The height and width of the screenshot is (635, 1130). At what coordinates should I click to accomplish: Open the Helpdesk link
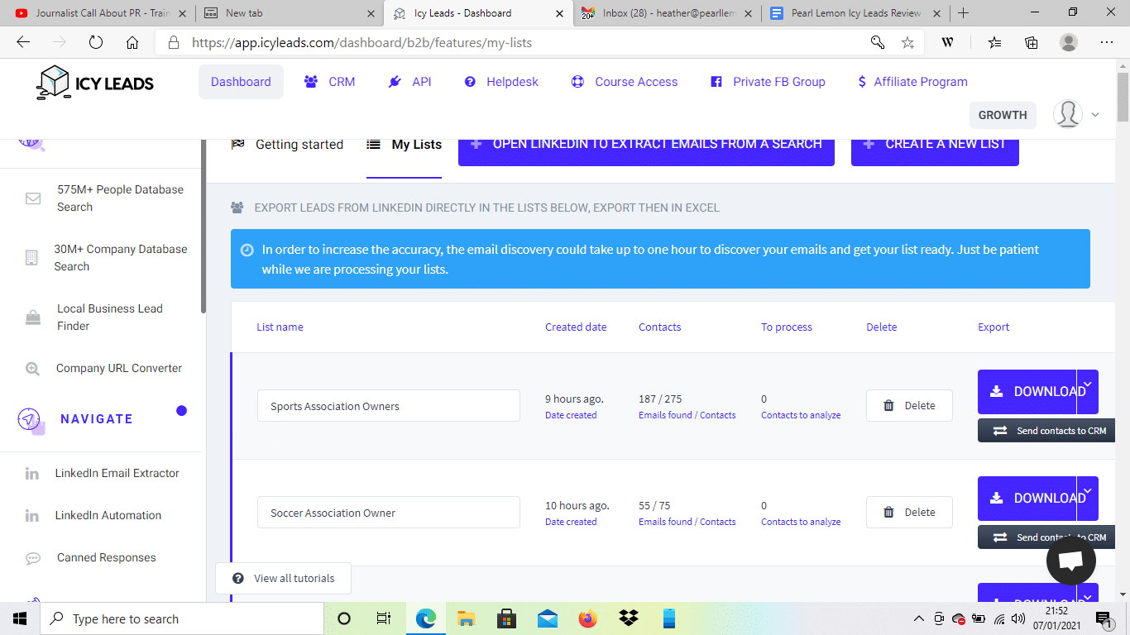point(501,82)
